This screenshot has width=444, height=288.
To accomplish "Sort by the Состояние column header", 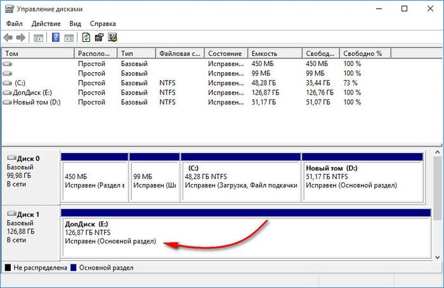I will tap(226, 53).
